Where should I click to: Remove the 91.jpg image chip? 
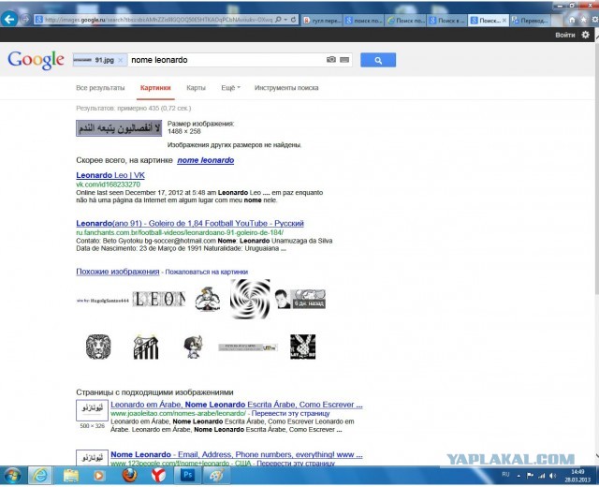[121, 60]
